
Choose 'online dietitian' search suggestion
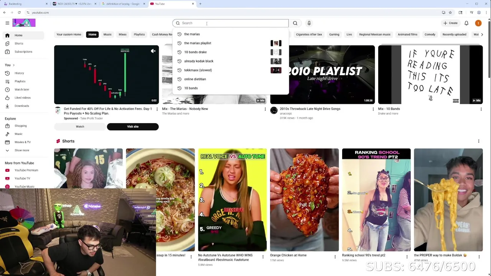[x=230, y=79]
